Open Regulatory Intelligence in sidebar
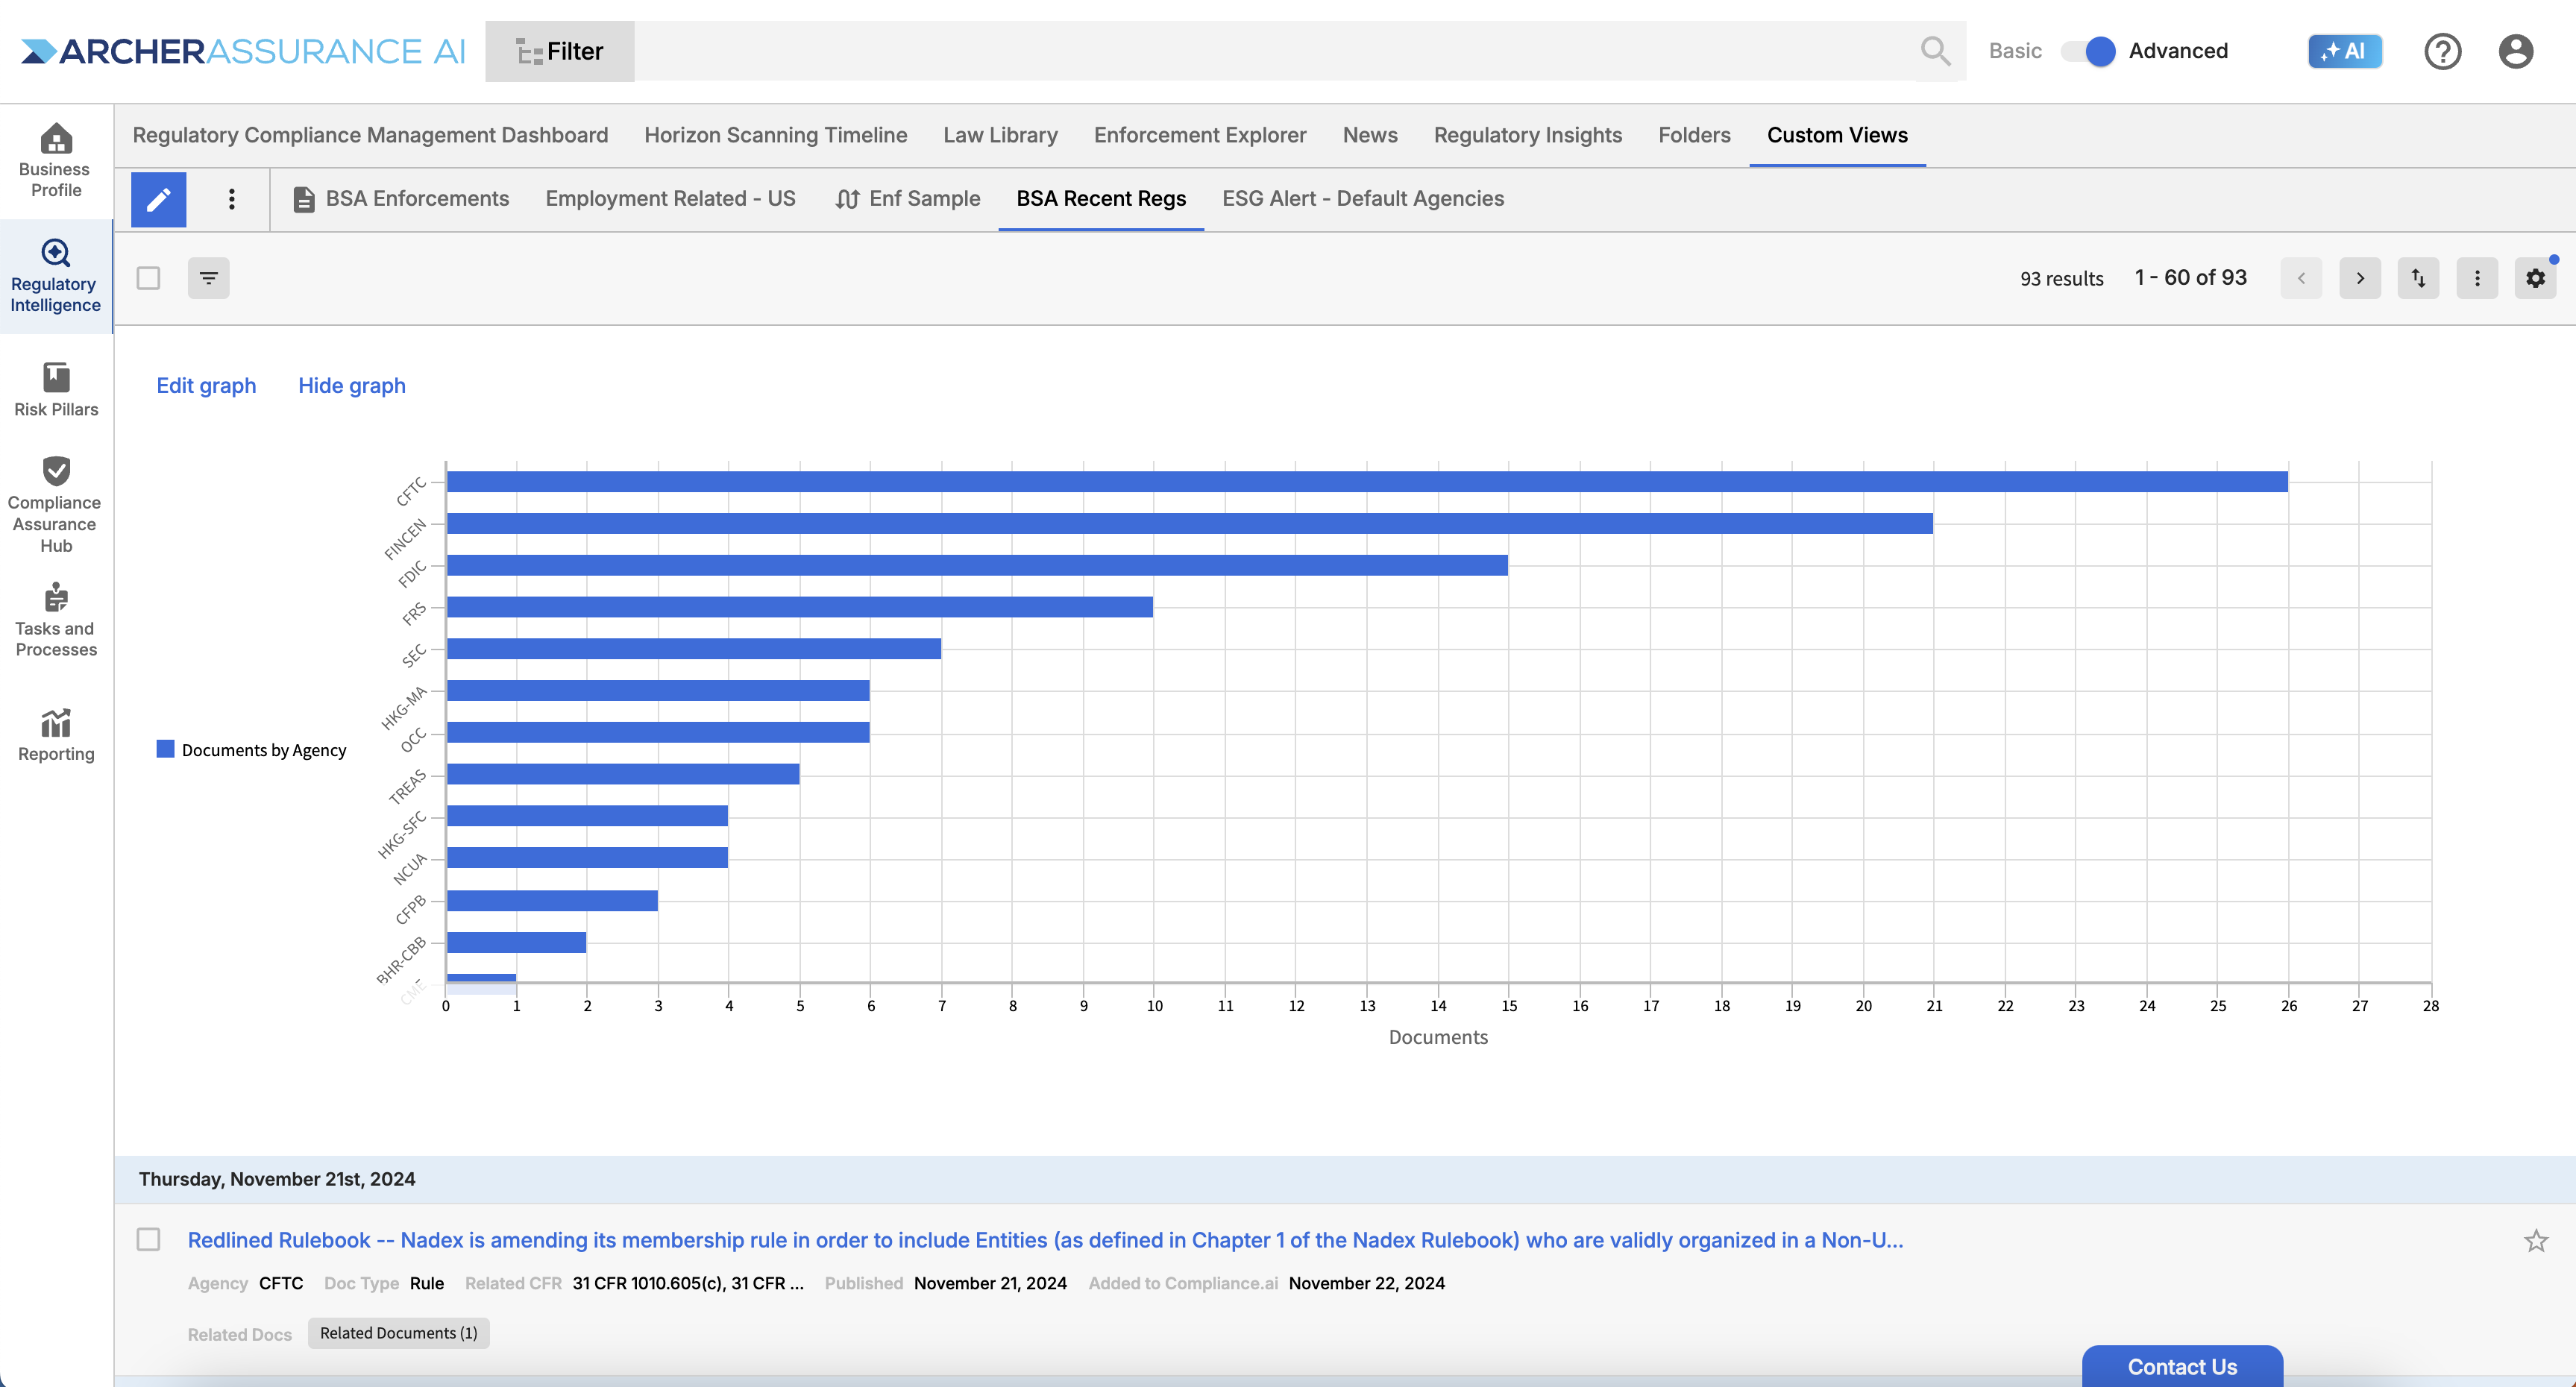Viewport: 2576px width, 1387px height. pyautogui.click(x=56, y=276)
